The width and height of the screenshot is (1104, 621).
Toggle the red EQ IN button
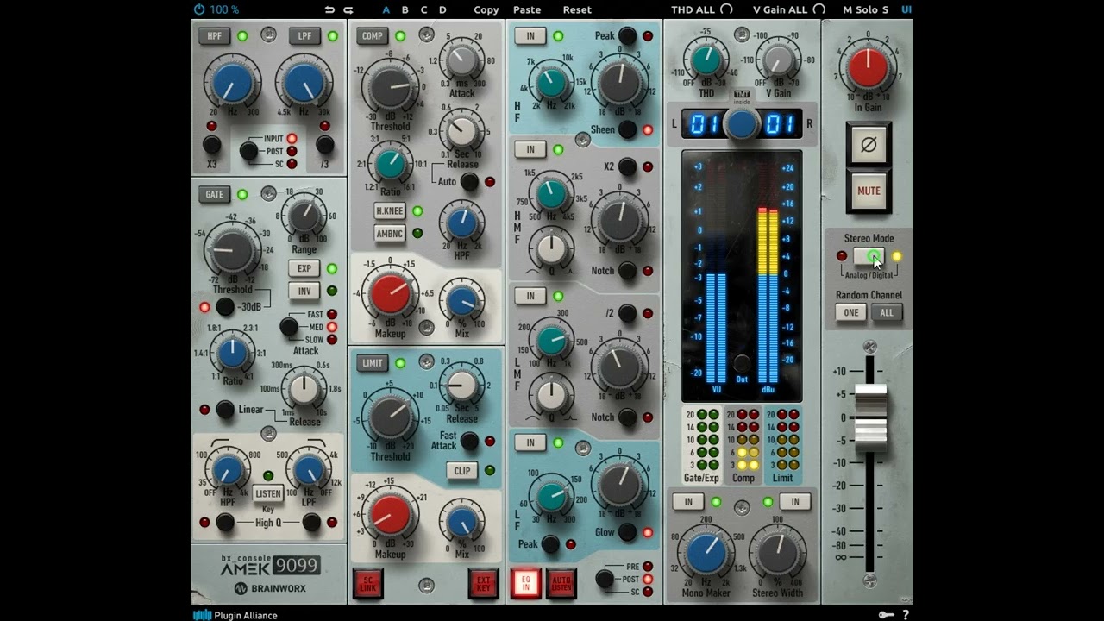click(x=525, y=584)
